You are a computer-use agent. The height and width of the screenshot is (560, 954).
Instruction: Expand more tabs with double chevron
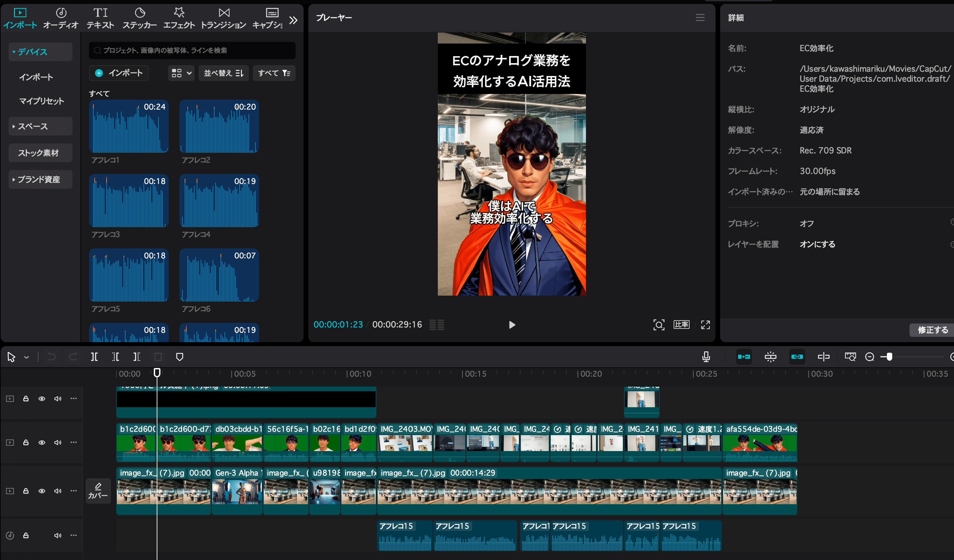pos(293,20)
